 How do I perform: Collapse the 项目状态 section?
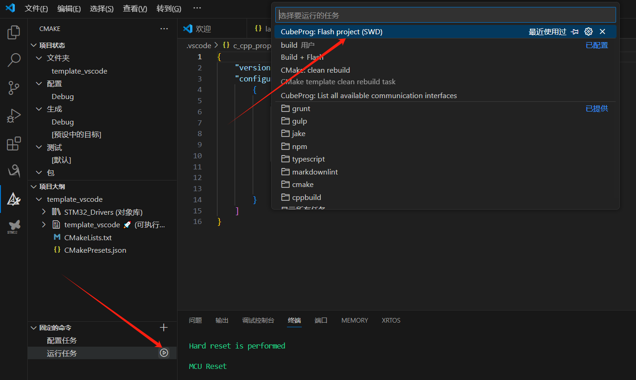33,45
